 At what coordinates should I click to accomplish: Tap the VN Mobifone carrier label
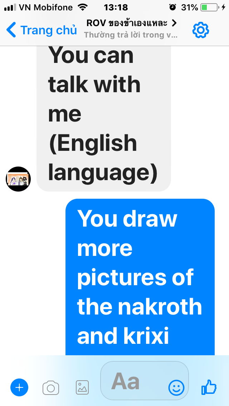pos(46,8)
